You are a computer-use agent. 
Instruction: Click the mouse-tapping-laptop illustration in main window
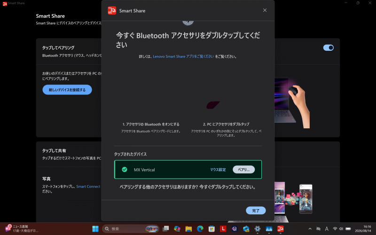(x=292, y=102)
